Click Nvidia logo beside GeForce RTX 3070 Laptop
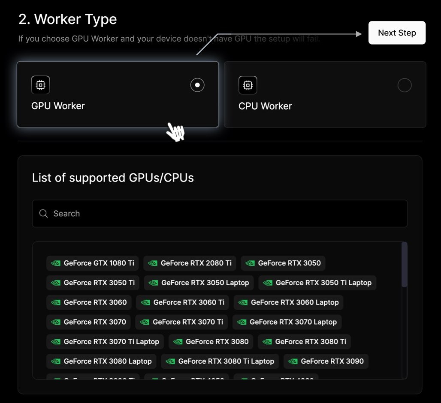 pos(242,322)
